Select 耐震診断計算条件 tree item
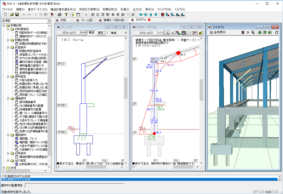This screenshot has height=194, width=283. point(30,51)
